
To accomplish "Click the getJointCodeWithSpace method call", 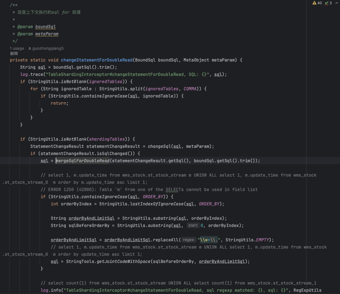I will pyautogui.click(x=124, y=262).
